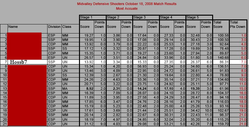Image resolution: width=249 pixels, height=127 pixels.
Task: Click the match results title text
Action: pyautogui.click(x=127, y=4)
